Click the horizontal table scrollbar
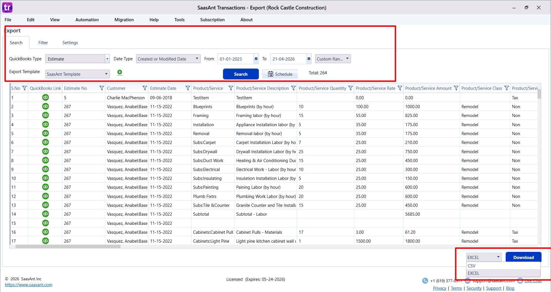 [x=68, y=246]
